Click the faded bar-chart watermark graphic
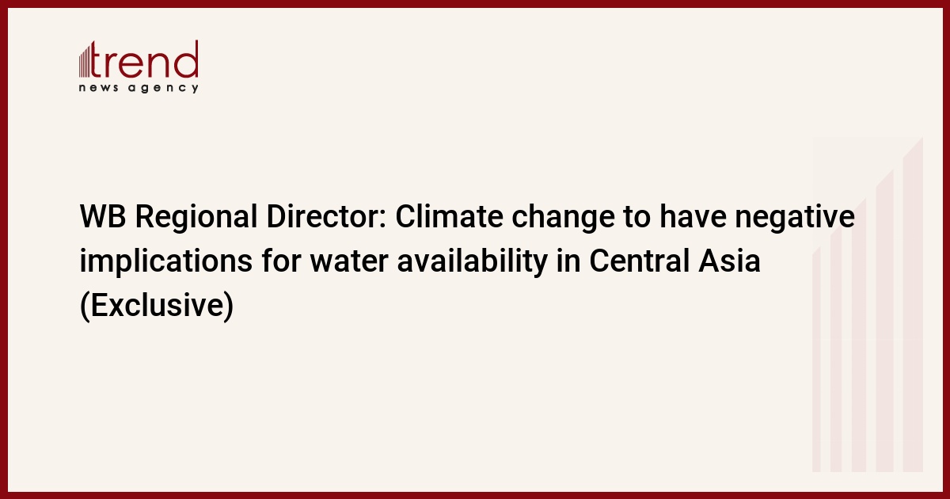Image resolution: width=950 pixels, height=499 pixels. coord(868,305)
